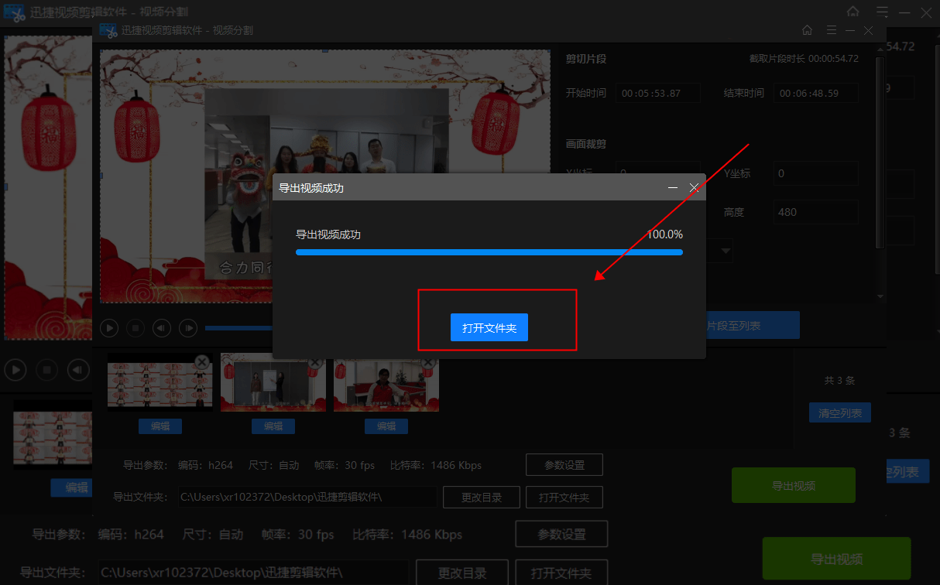The height and width of the screenshot is (585, 940).
Task: Remove the third clip thumbnail with its X icon
Action: coord(428,361)
